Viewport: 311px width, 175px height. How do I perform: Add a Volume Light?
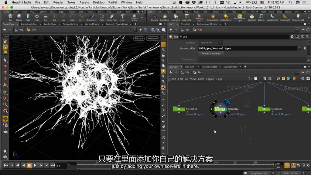click(x=213, y=17)
